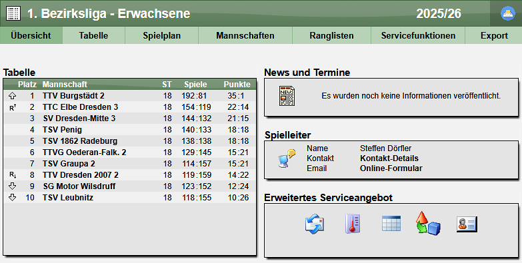Click the Mannschaft column header
Image resolution: width=522 pixels, height=263 pixels.
coord(65,85)
